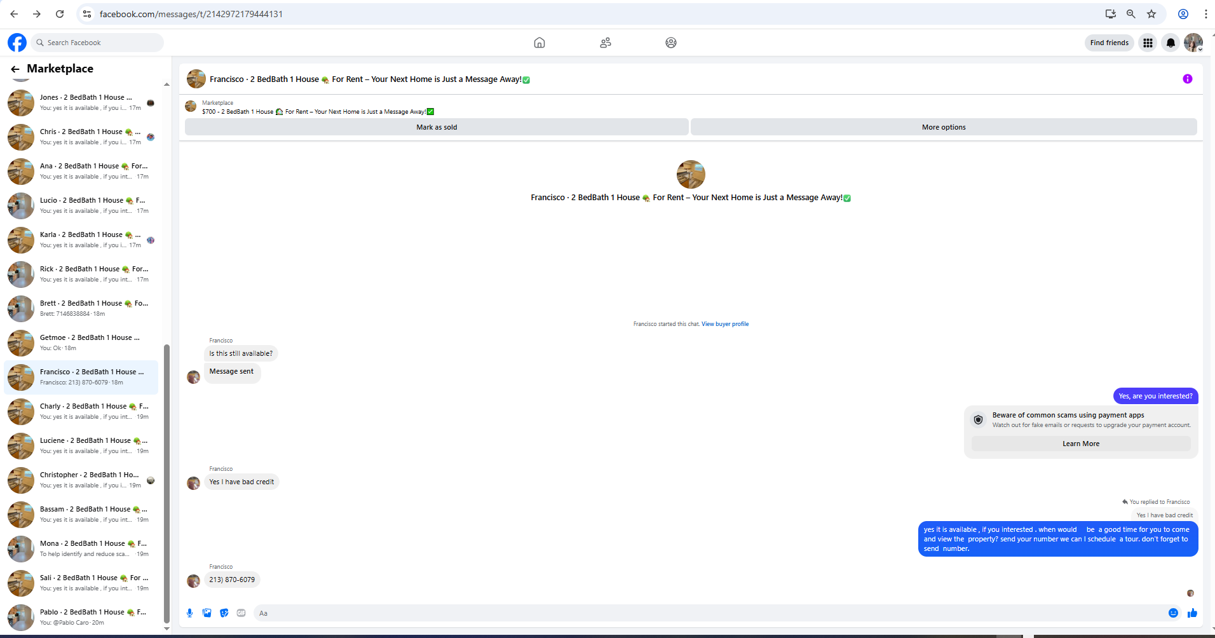Image resolution: width=1215 pixels, height=638 pixels.
Task: Open conversation with Bassam
Action: [x=81, y=515]
